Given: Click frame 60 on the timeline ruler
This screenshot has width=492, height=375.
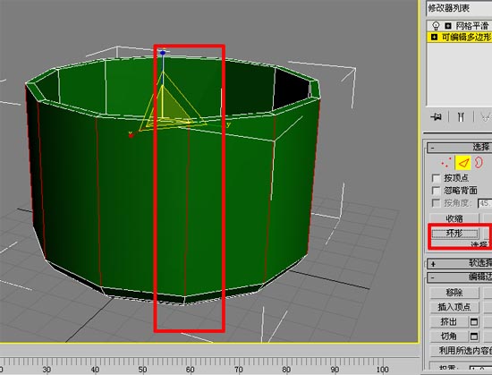Looking at the screenshot, I should pos(191,370).
